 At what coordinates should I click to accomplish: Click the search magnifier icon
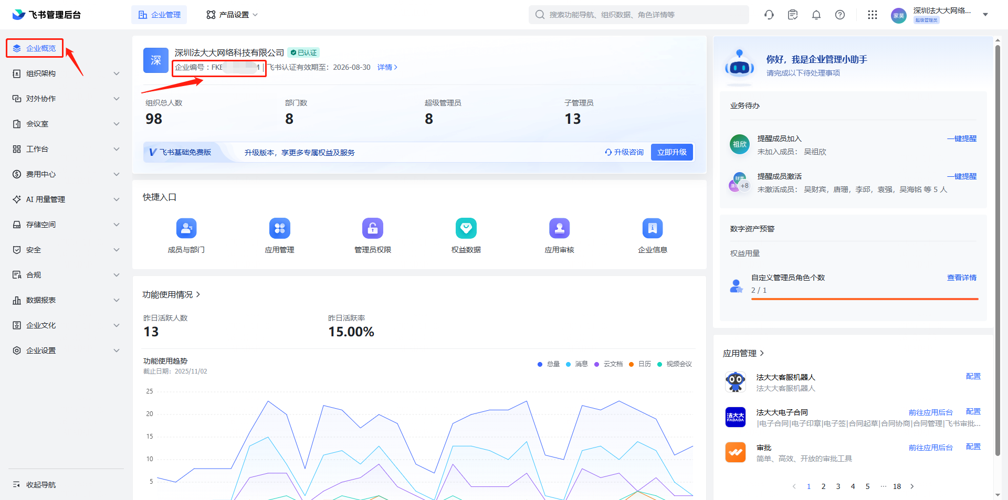(540, 15)
